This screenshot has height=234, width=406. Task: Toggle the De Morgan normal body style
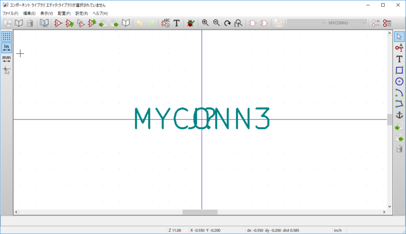pos(252,23)
